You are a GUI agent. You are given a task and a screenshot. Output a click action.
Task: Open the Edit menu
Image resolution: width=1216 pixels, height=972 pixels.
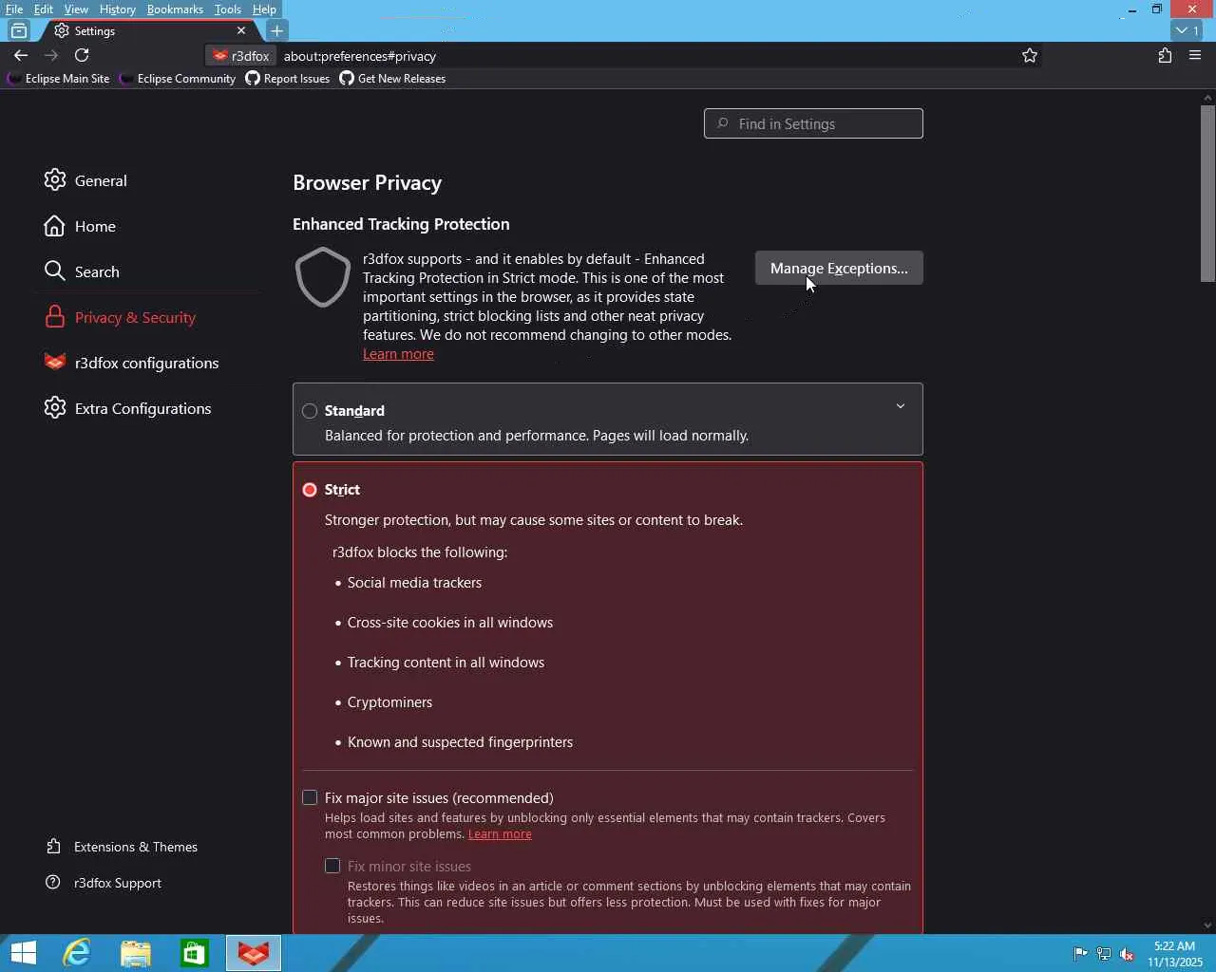coord(44,9)
